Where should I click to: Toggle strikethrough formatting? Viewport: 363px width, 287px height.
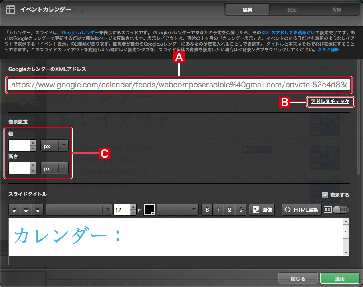[241, 210]
